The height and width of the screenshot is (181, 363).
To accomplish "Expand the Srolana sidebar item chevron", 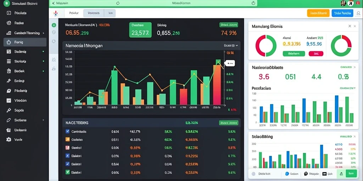I will 43,120.
